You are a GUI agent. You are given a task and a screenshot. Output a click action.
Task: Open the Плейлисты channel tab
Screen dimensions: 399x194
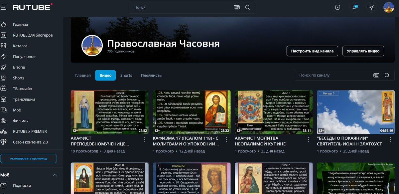152,76
